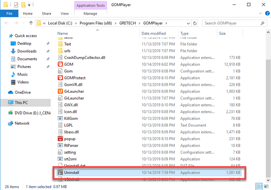This screenshot has height=190, width=271.
Task: Click the KillGom application icon
Action: click(60, 118)
